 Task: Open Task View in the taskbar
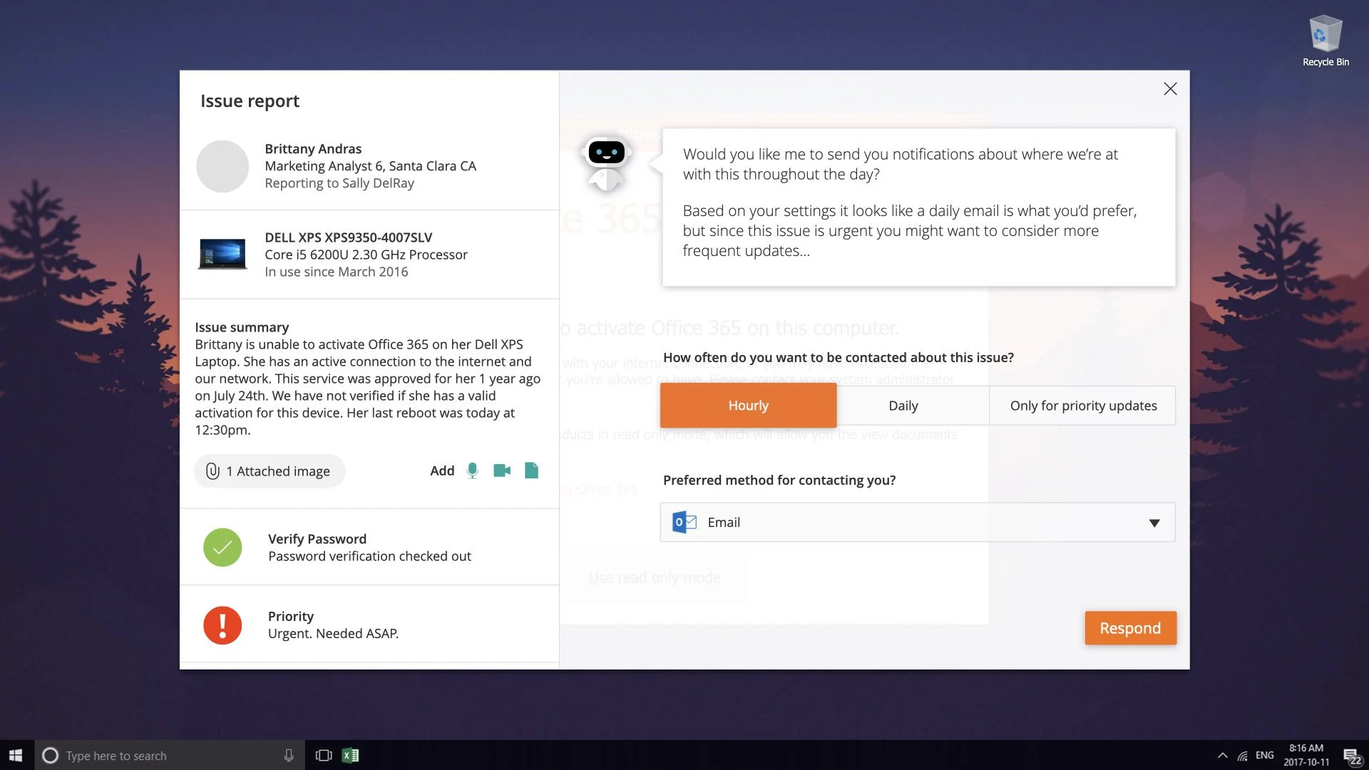[x=324, y=756]
